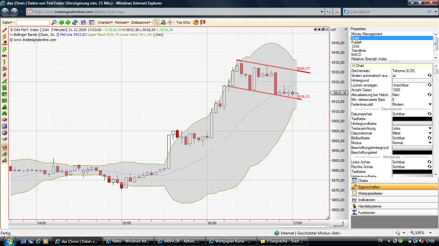Screen dimensions: 439x246
Task: Click the help question mark icon
Action: pyautogui.click(x=196, y=22)
